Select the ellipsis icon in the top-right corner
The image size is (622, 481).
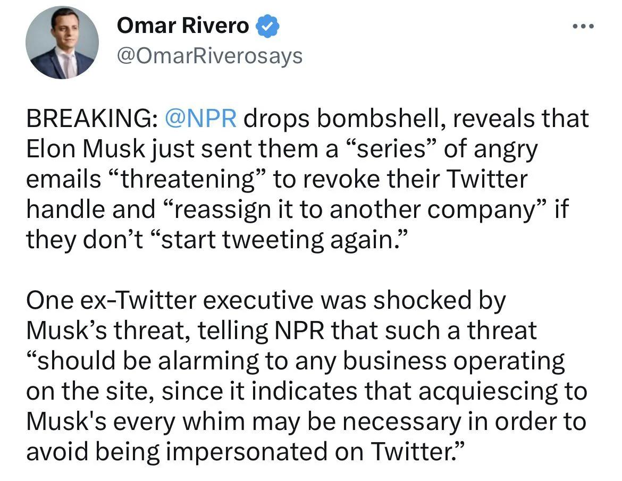pyautogui.click(x=584, y=25)
